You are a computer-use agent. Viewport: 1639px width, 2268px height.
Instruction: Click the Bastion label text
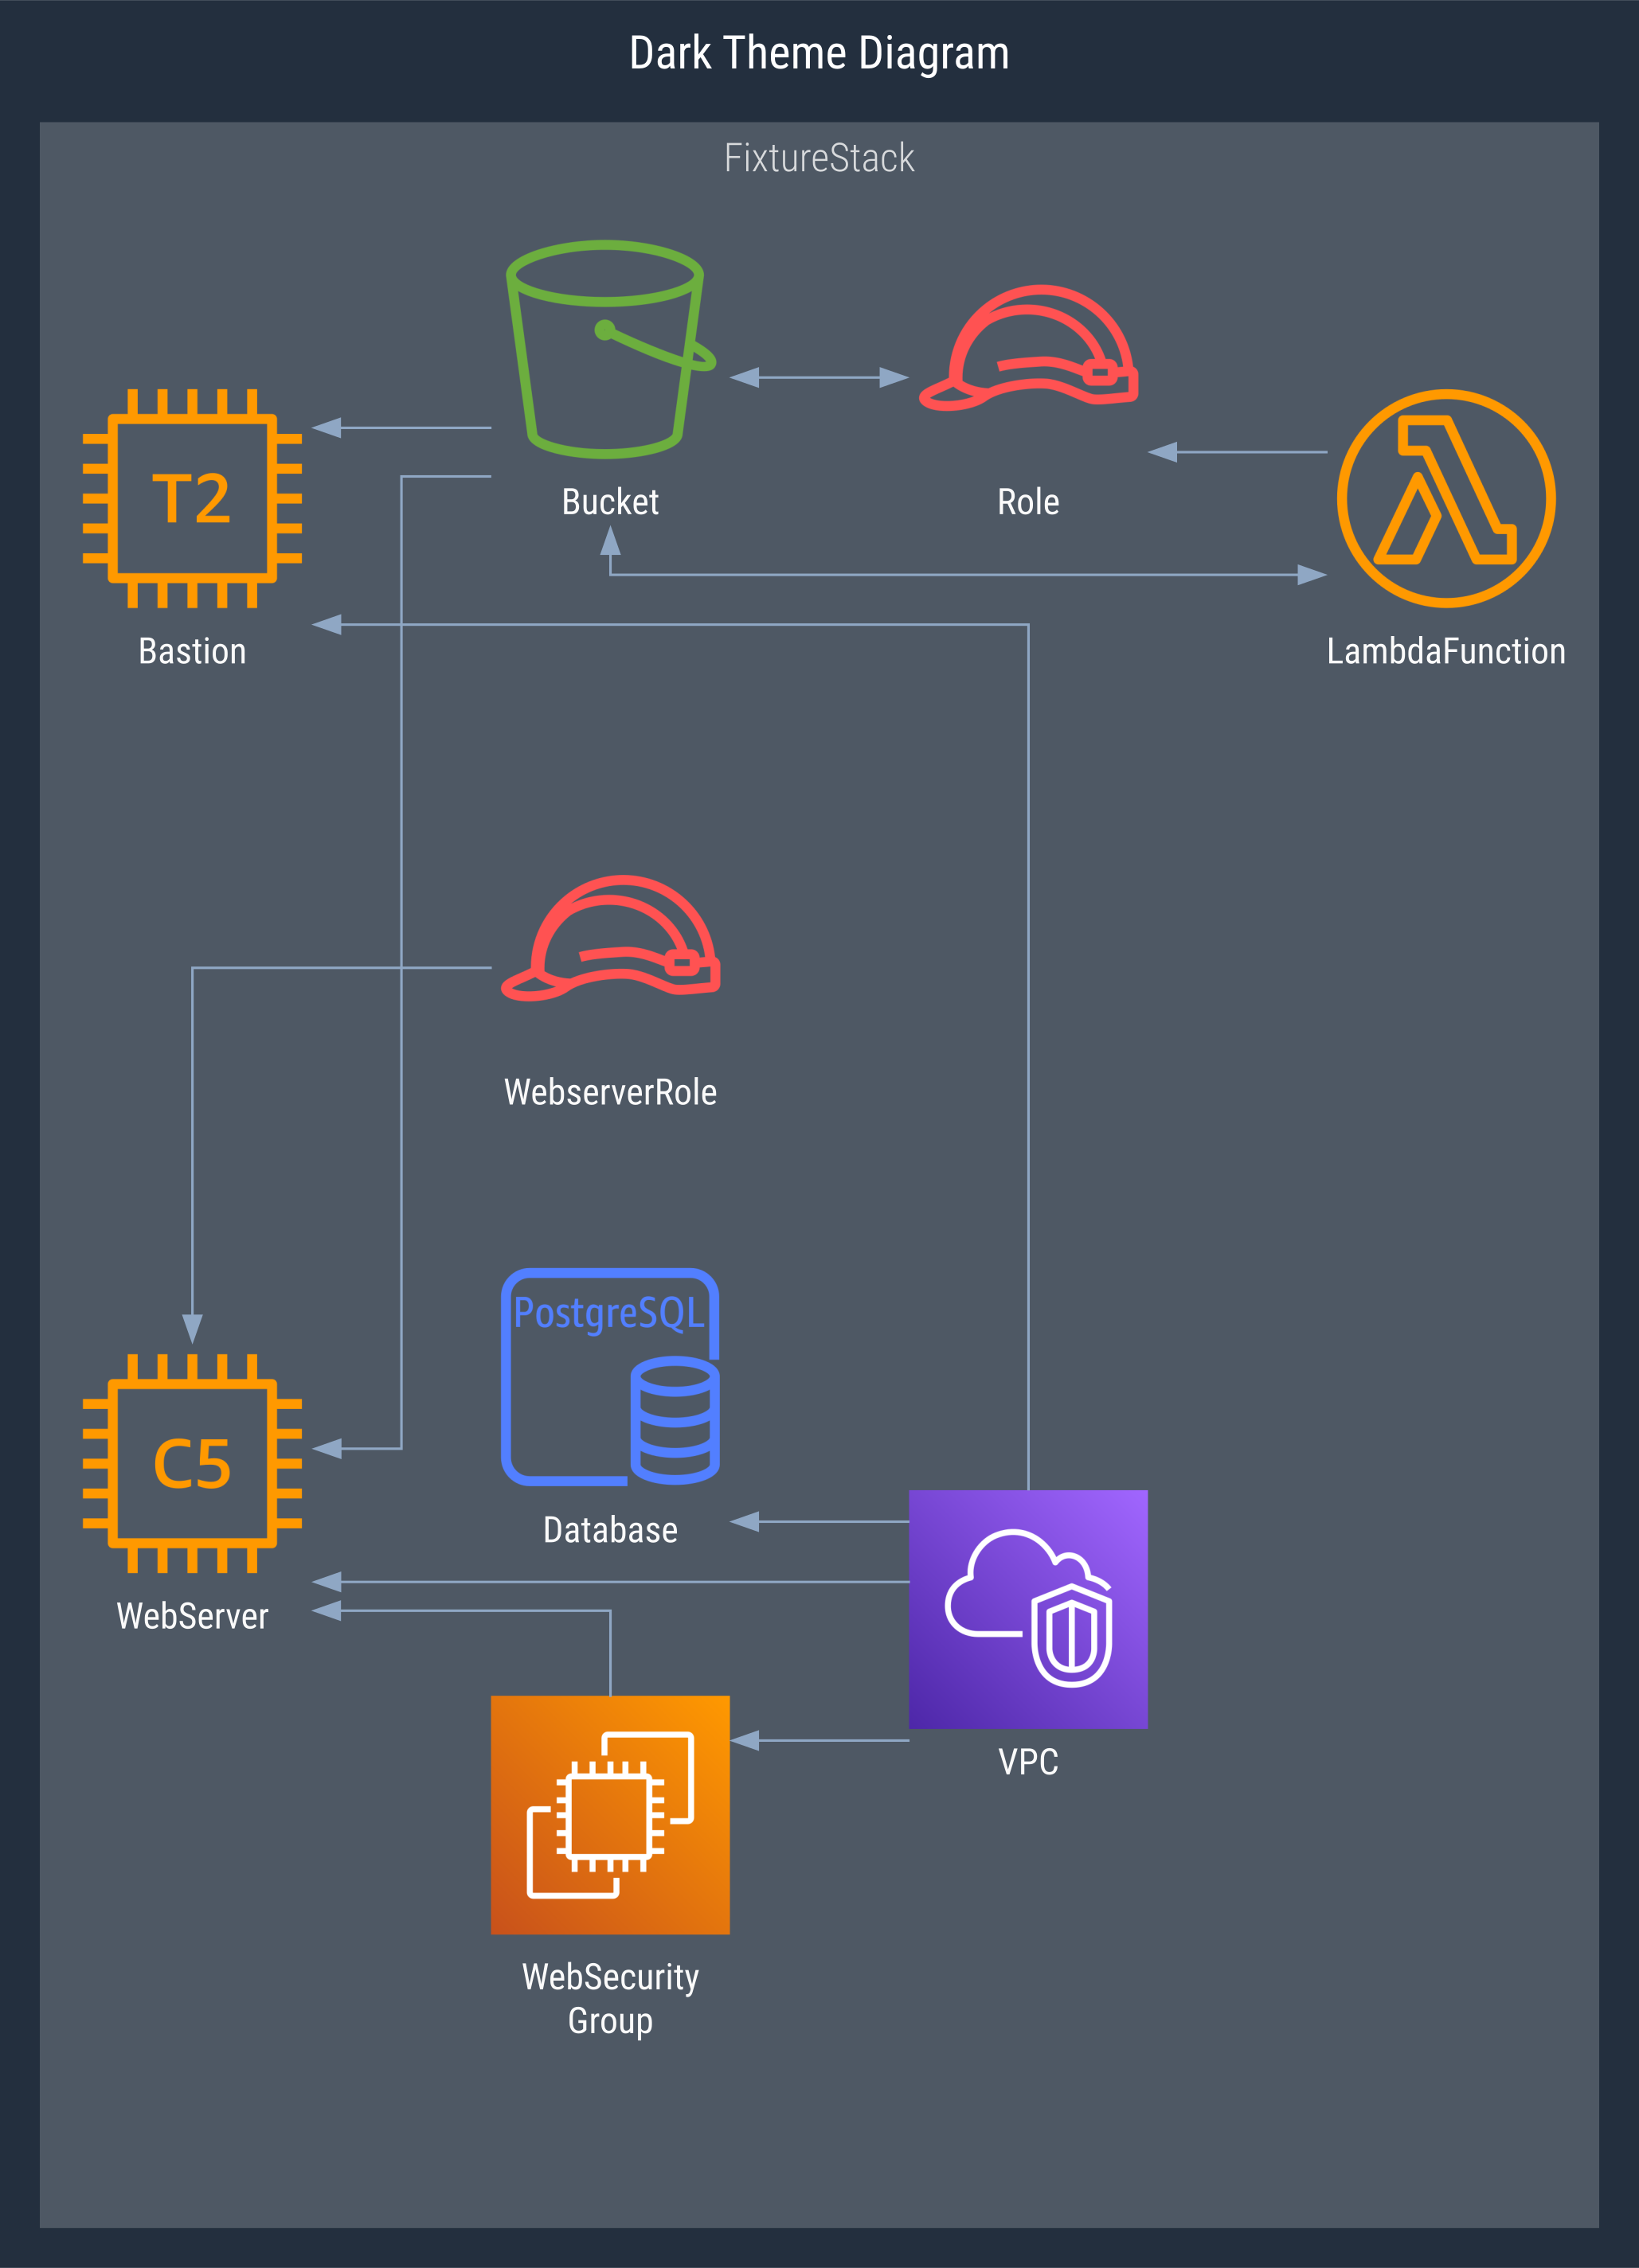[x=192, y=651]
